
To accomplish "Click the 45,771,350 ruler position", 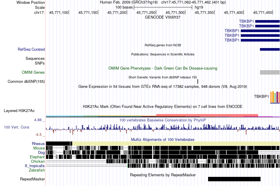I will pos(205,12).
